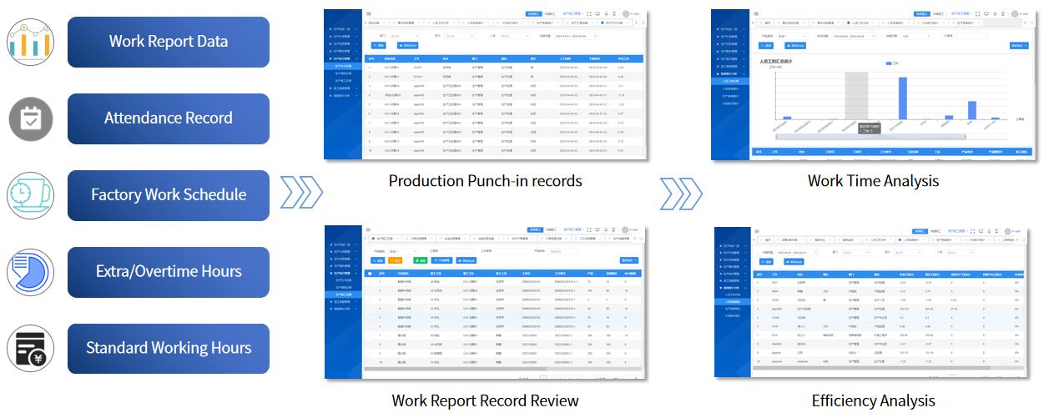Viewport: 1049px width, 418px height.
Task: Click the pie chart icon beside Extra/Overtime Hours
Action: click(x=31, y=272)
